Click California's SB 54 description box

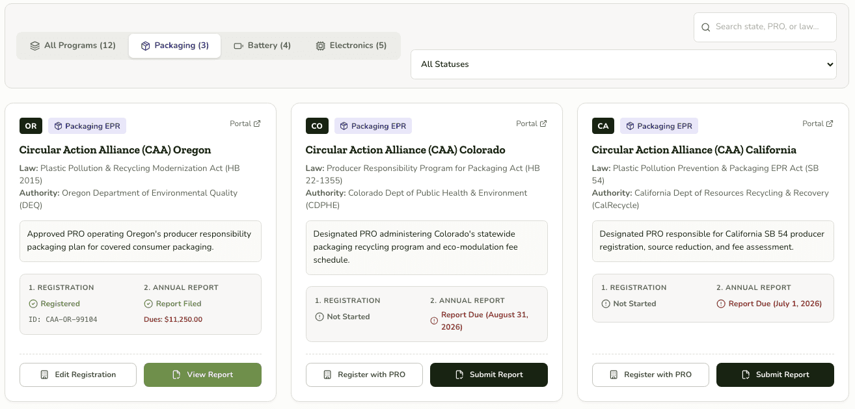click(x=713, y=241)
